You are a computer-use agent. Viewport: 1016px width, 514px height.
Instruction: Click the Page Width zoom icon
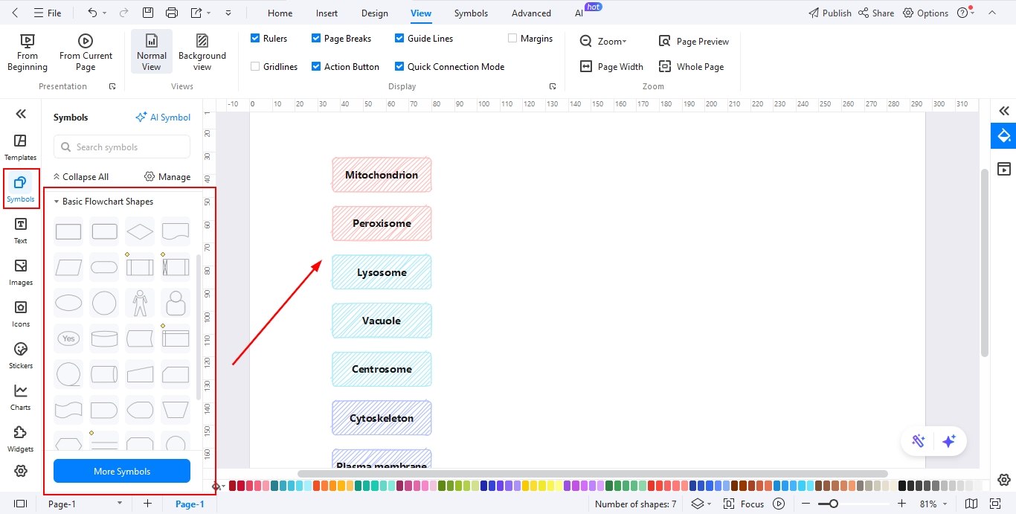point(586,66)
